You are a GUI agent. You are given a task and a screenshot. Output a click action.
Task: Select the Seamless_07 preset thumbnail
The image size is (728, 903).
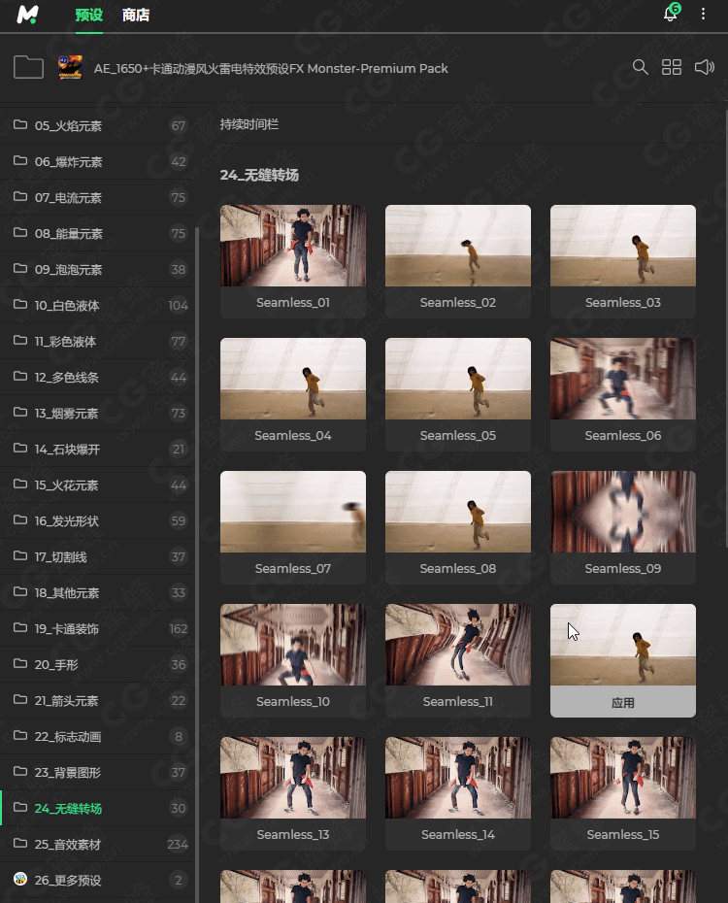pyautogui.click(x=293, y=512)
